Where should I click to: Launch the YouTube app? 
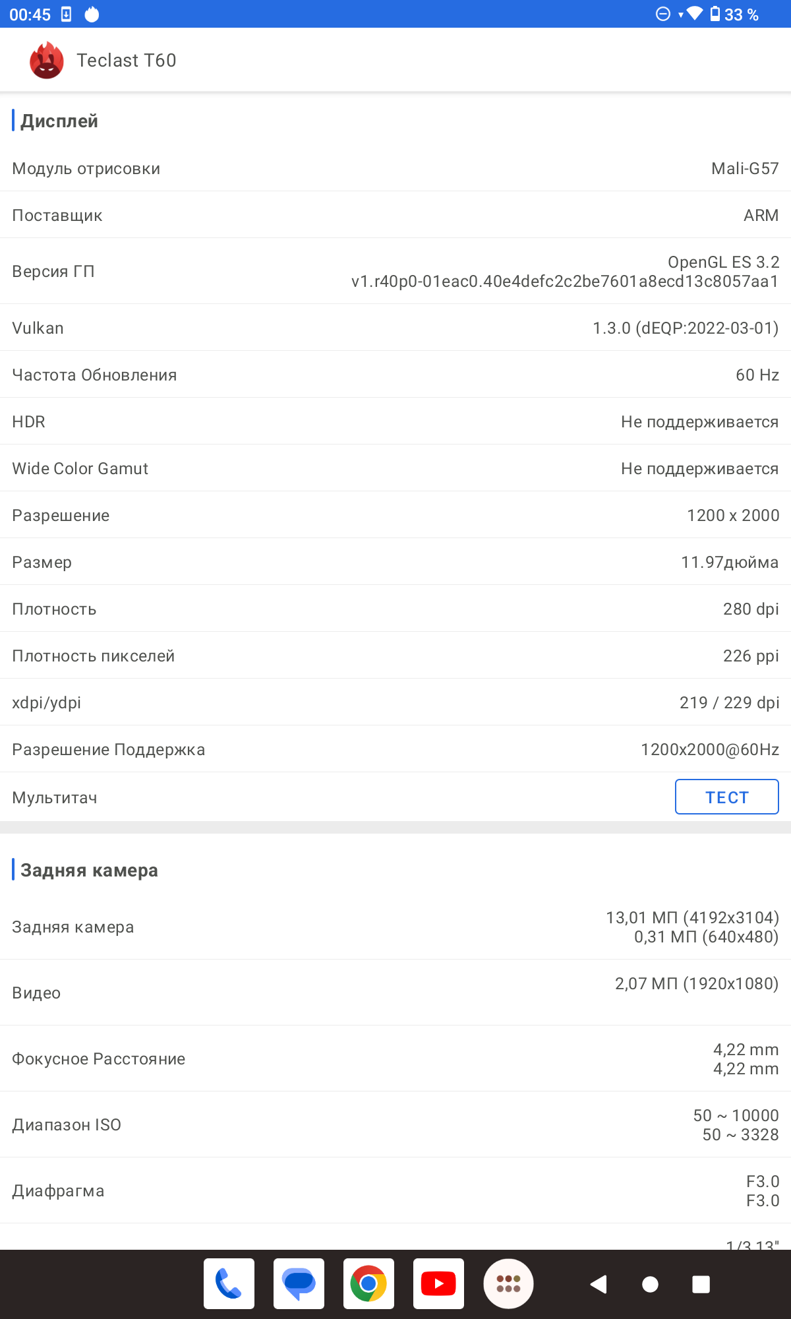pos(438,1283)
